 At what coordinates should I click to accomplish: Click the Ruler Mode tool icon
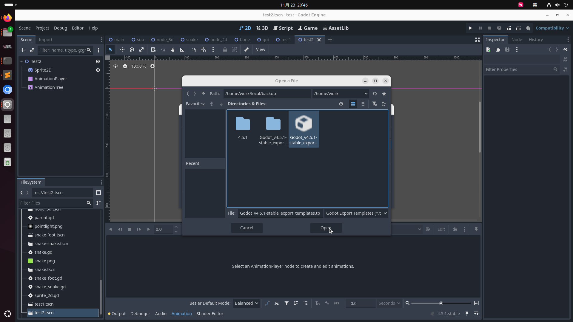tap(182, 49)
